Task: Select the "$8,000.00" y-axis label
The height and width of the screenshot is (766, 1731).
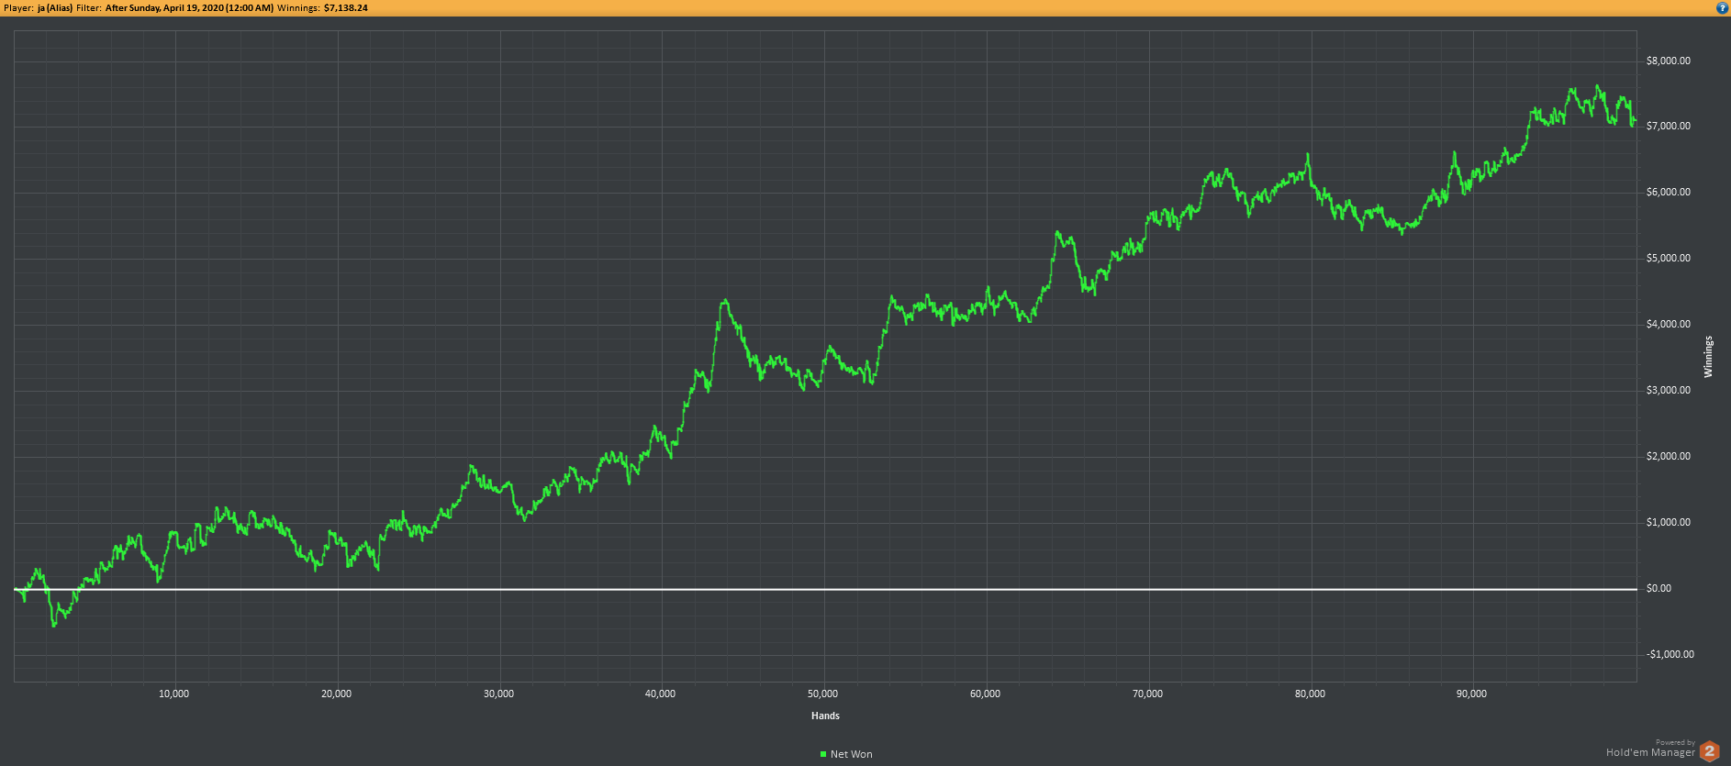Action: [x=1669, y=61]
